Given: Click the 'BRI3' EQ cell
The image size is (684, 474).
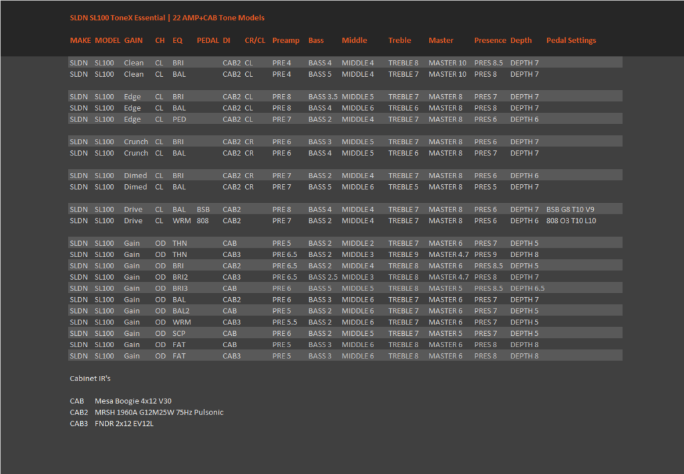Looking at the screenshot, I should click(180, 288).
